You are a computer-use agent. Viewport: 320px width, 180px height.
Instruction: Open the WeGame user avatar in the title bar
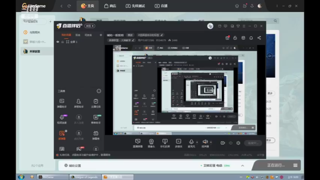click(x=260, y=6)
